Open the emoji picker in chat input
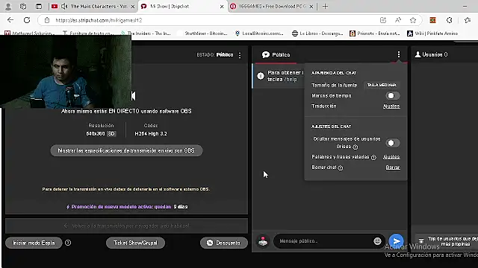Screen dimensions: 478x268 [x=377, y=241]
